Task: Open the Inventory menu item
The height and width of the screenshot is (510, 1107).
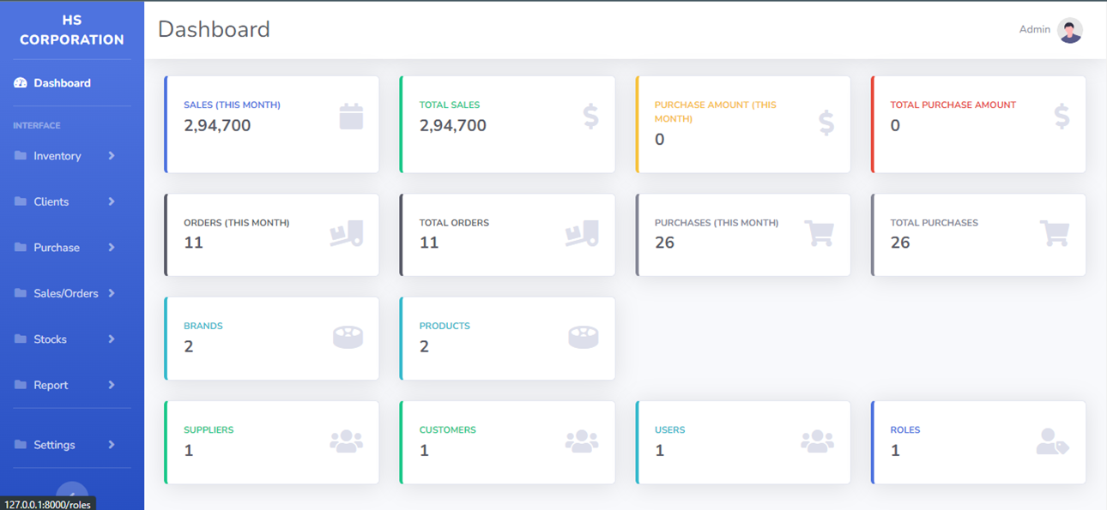Action: (x=72, y=156)
